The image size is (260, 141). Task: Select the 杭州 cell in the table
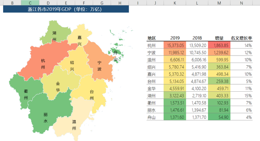155,45
